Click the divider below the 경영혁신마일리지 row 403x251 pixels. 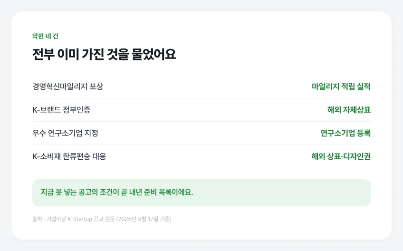point(201,98)
